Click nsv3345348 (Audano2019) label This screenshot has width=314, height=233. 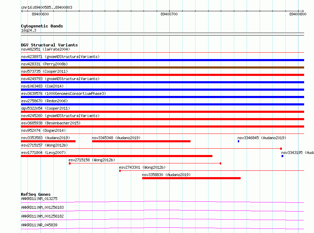[116, 138]
